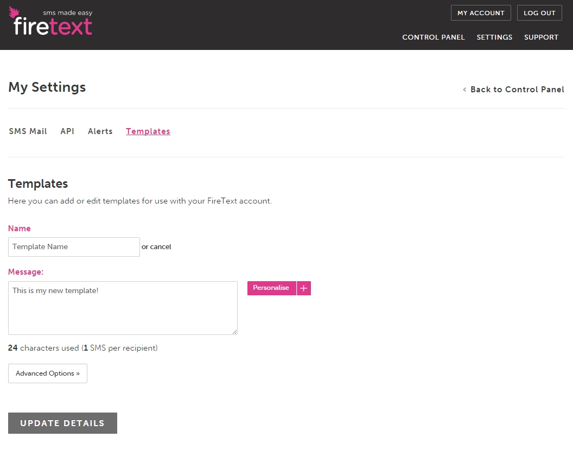Screen dimensions: 573x450
Task: Follow the Back to Control Panel link
Action: pyautogui.click(x=517, y=90)
